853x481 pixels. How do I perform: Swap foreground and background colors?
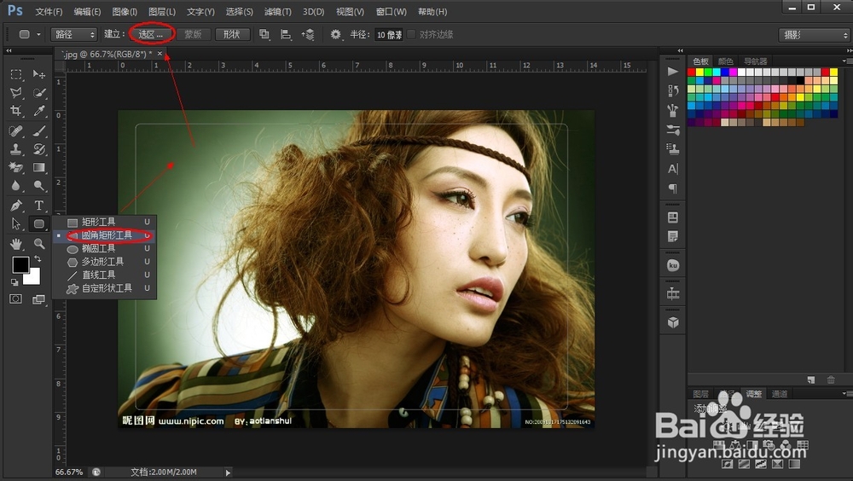pyautogui.click(x=38, y=259)
